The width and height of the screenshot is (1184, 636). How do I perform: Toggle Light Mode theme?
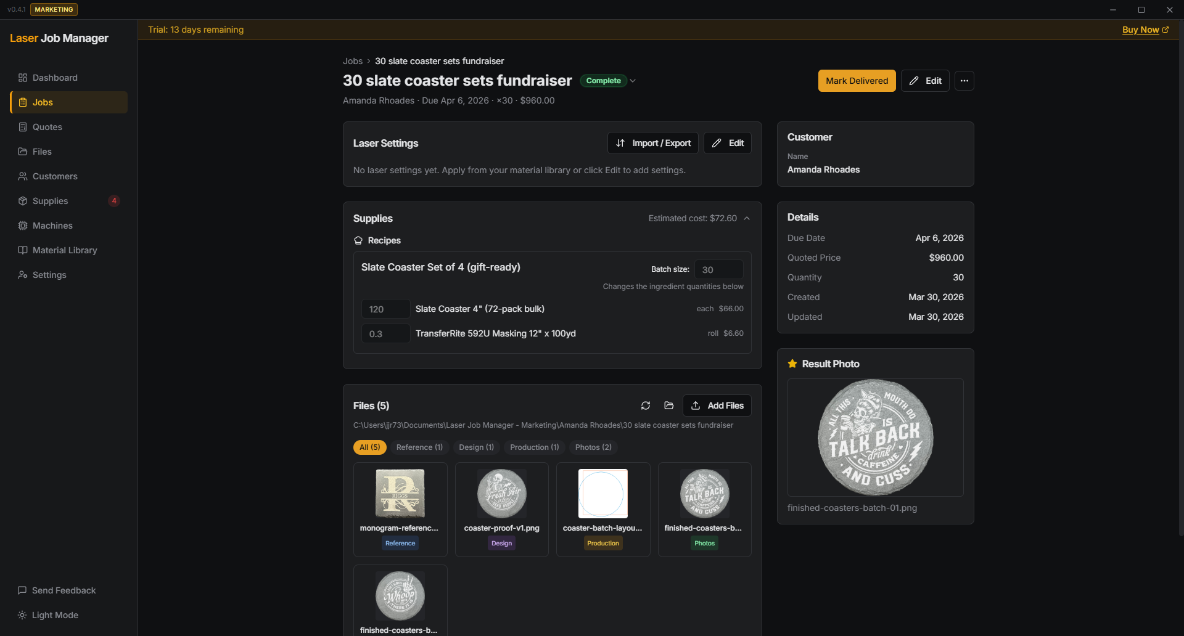[x=55, y=615]
